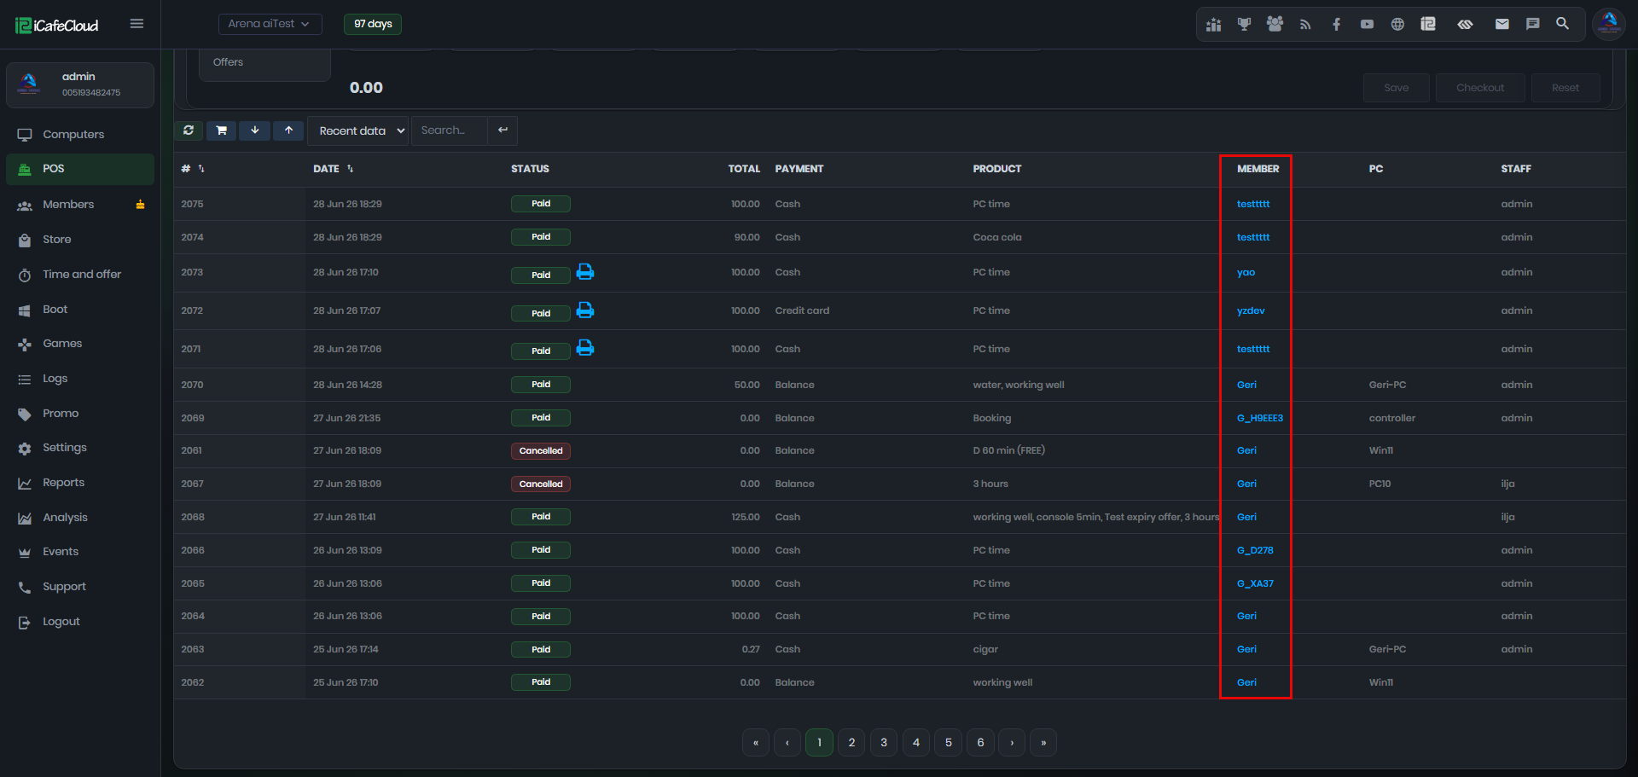Open the globe website icon
This screenshot has height=777, width=1638.
[1397, 25]
